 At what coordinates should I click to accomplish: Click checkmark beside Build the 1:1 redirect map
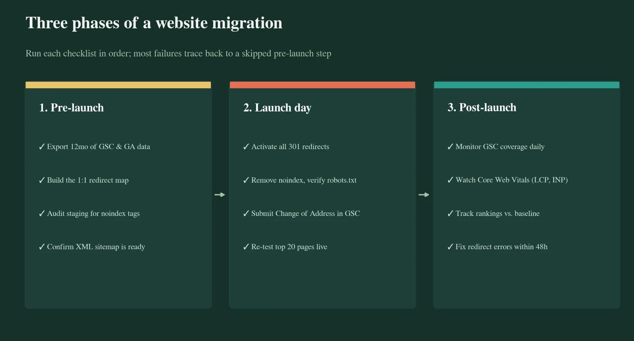42,180
